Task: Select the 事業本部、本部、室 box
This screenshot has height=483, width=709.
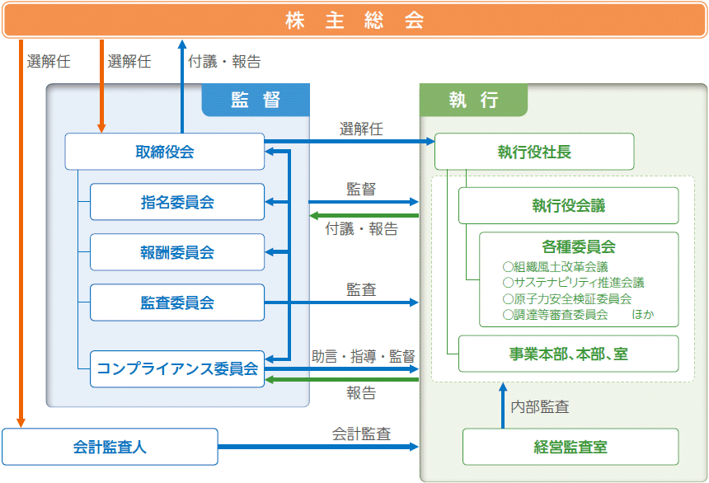Action: tap(568, 354)
